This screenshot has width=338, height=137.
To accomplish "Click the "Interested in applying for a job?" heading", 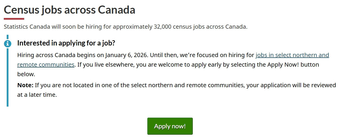I will point(66,43).
